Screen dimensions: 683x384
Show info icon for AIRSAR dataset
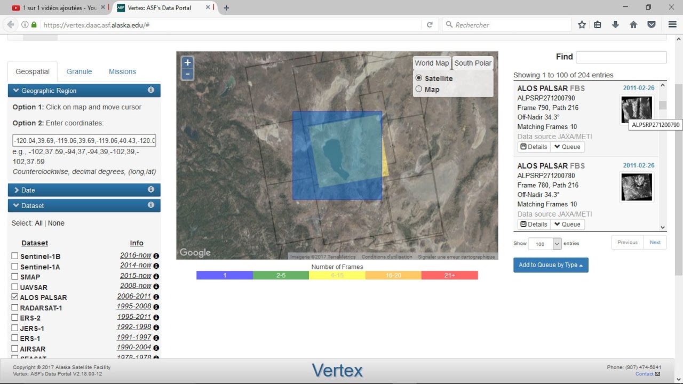click(156, 348)
